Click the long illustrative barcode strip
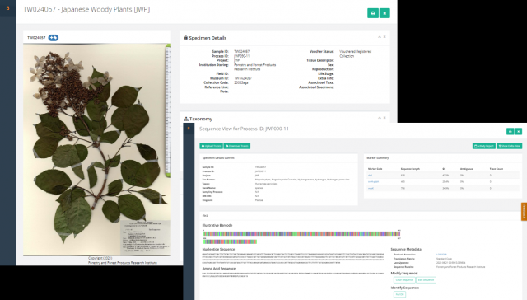 pyautogui.click(x=301, y=233)
